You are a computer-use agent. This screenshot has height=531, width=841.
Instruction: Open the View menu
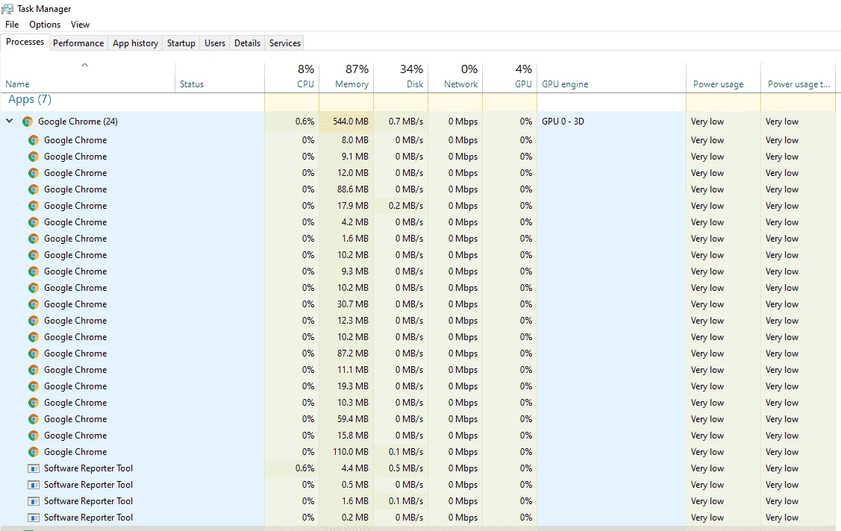pyautogui.click(x=80, y=25)
